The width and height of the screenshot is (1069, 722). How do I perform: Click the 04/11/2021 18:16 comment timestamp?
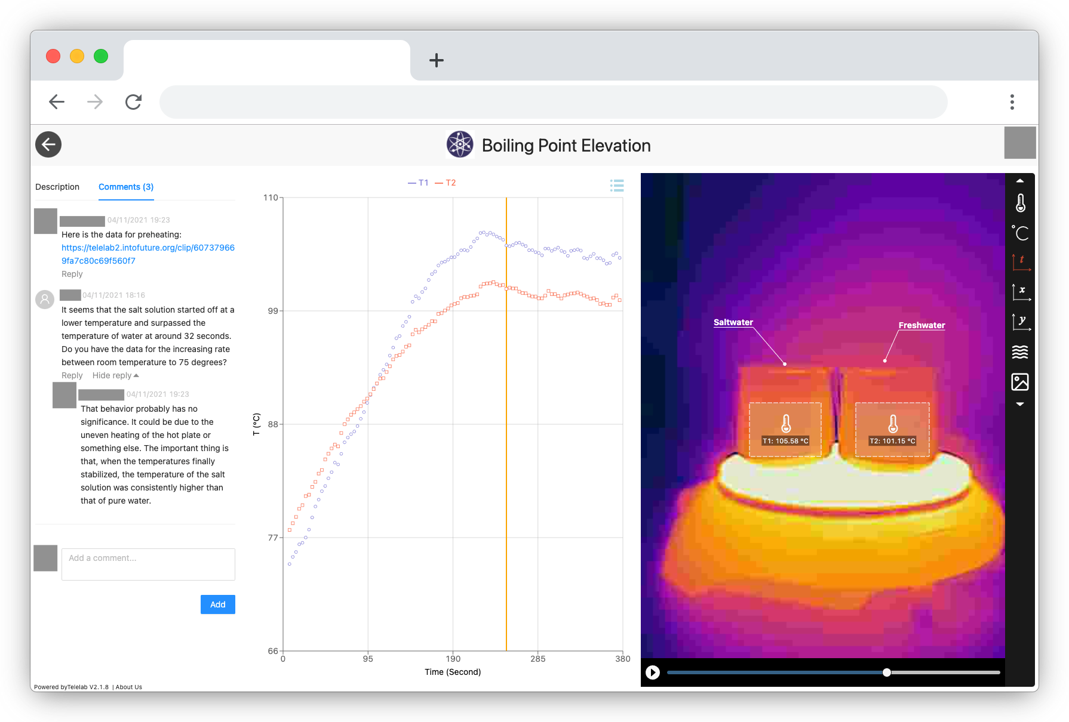coord(113,295)
